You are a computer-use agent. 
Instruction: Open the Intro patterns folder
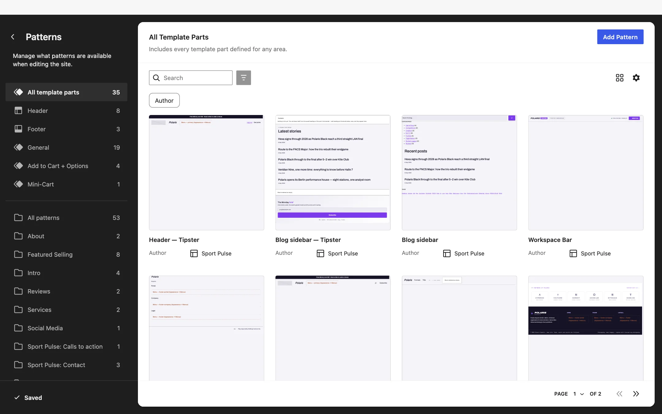(x=67, y=273)
